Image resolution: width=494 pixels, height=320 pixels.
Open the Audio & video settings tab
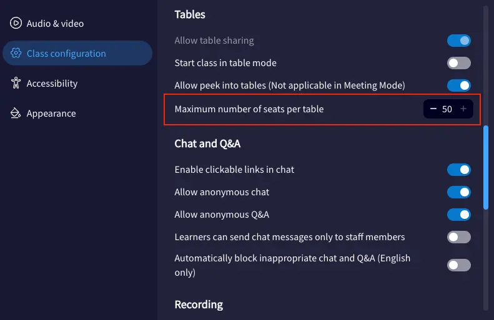pyautogui.click(x=55, y=24)
